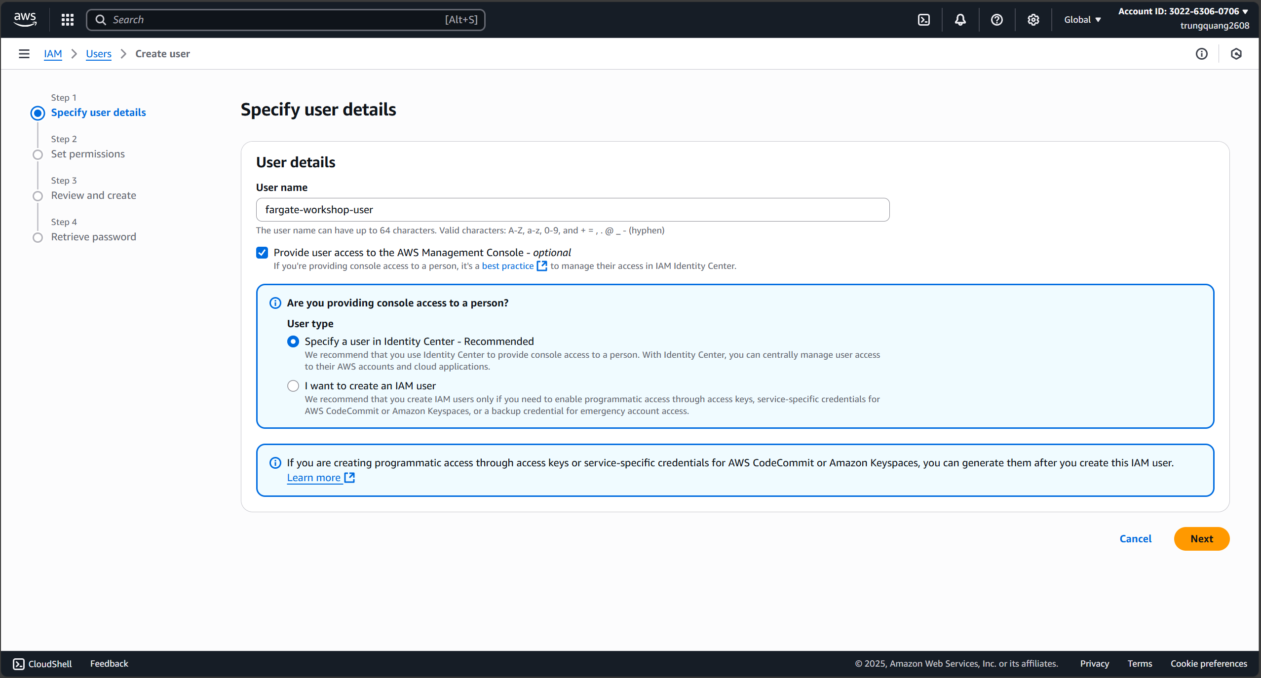This screenshot has height=678, width=1261.
Task: Click the User details heading
Action: tap(296, 162)
